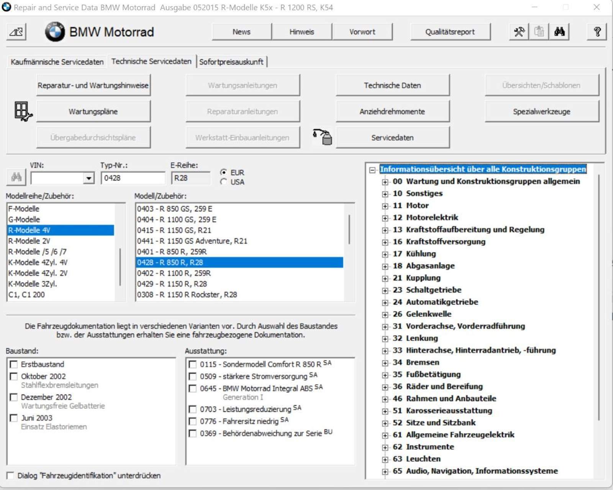The height and width of the screenshot is (490, 613).
Task: Check 0369 Behördenabweichung zur Serie
Action: 193,433
